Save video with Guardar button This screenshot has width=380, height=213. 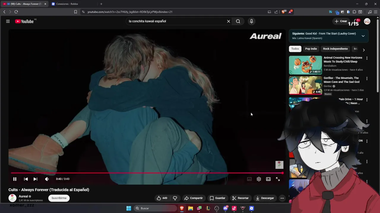coord(218,198)
